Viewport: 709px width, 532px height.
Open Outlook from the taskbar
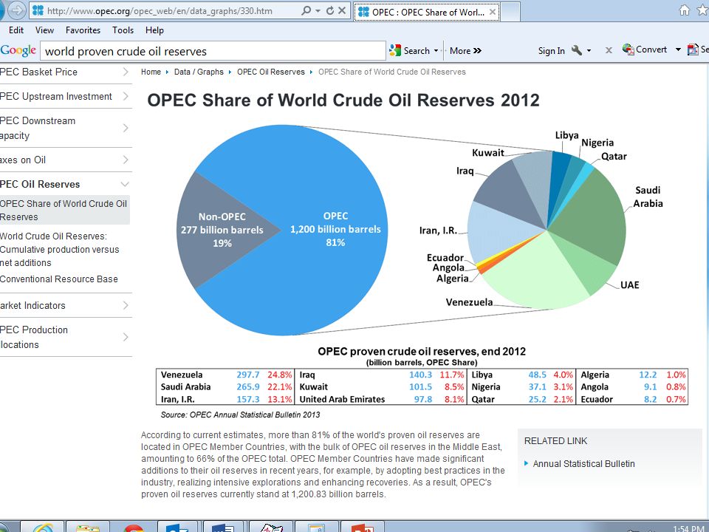178,527
